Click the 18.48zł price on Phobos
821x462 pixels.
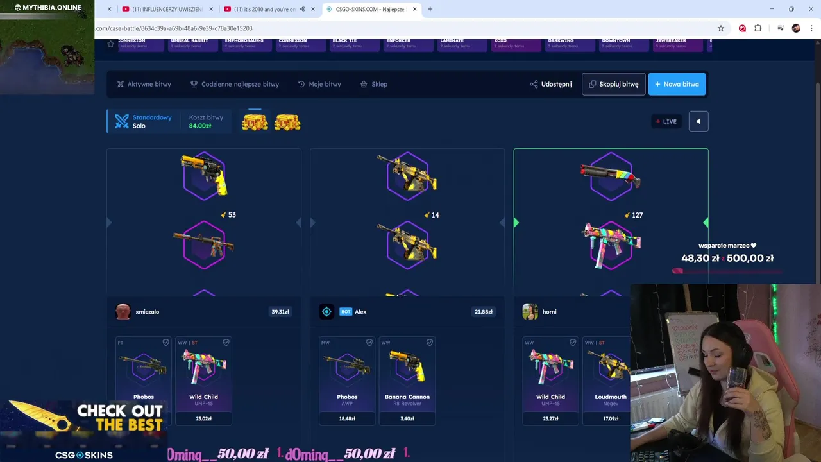tap(347, 418)
